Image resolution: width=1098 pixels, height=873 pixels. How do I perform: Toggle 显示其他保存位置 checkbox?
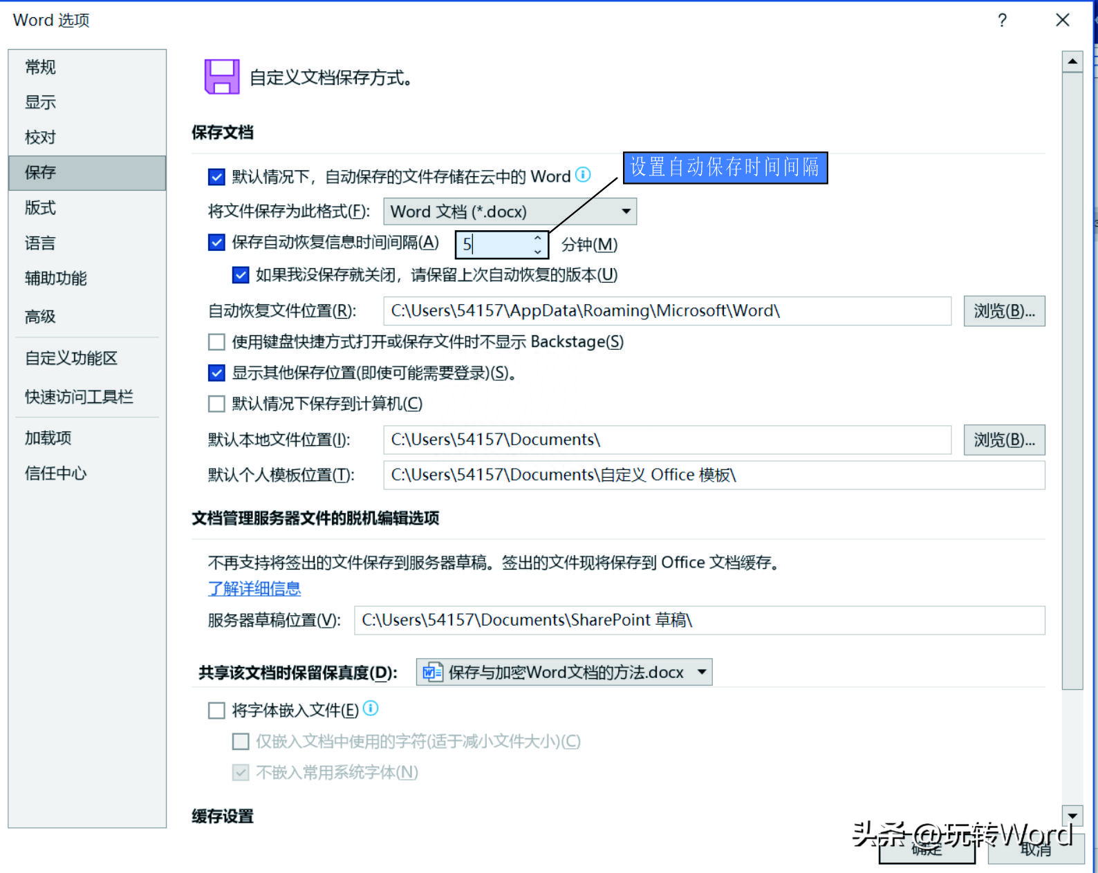tap(216, 373)
